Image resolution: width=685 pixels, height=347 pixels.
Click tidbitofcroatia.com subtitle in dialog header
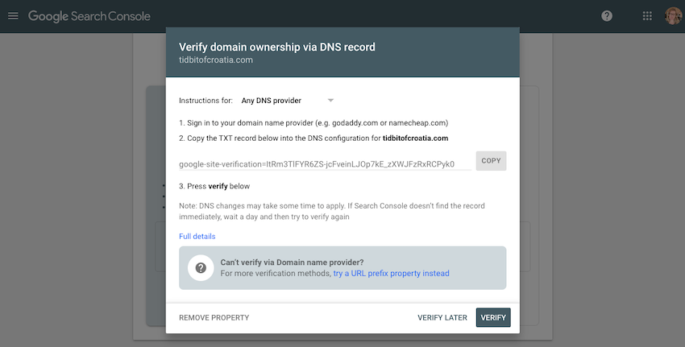(216, 60)
